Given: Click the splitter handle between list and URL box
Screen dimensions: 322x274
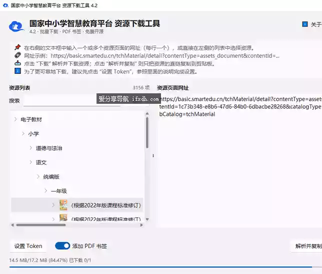Looking at the screenshot, I should (153, 156).
